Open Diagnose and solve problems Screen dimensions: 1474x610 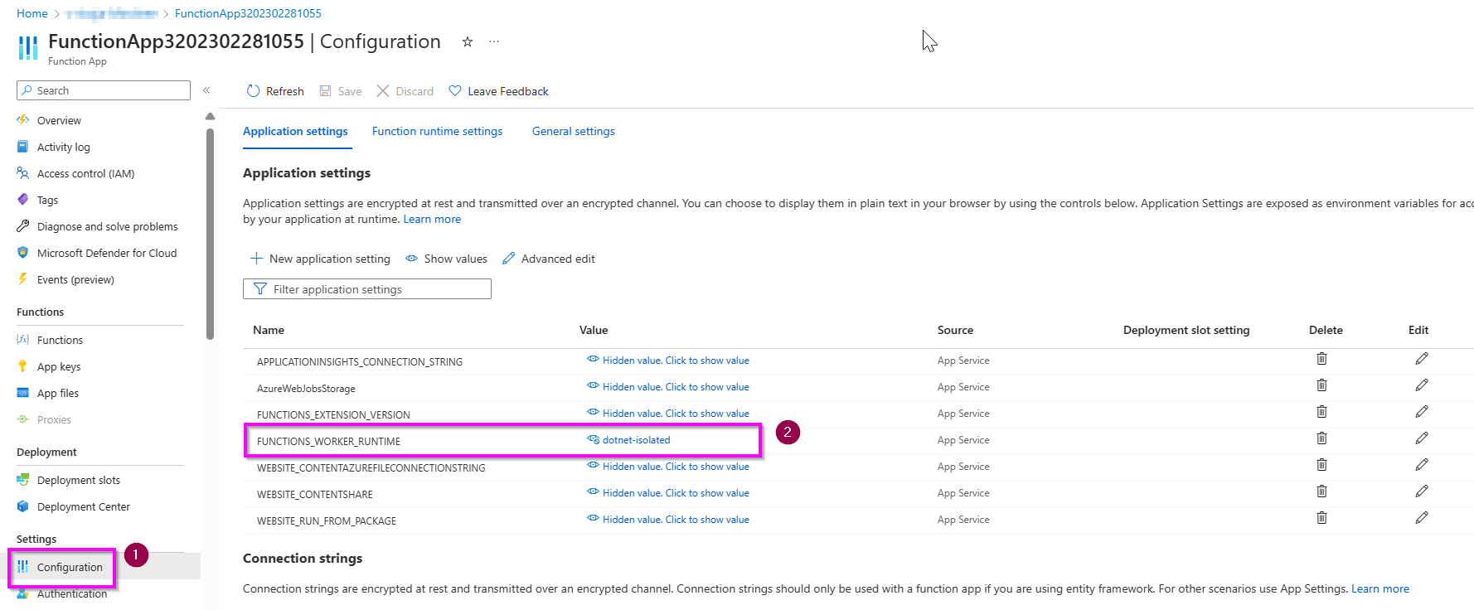pos(107,226)
